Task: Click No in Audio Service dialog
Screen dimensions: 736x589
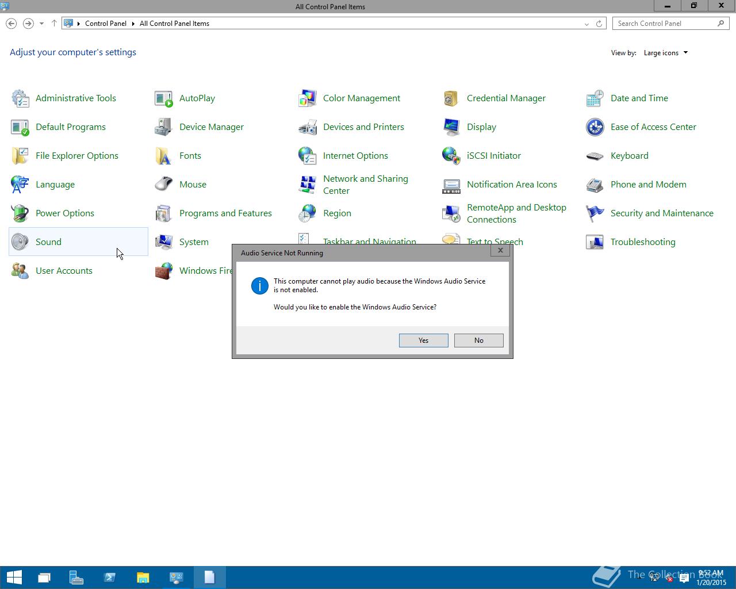Action: pos(479,341)
